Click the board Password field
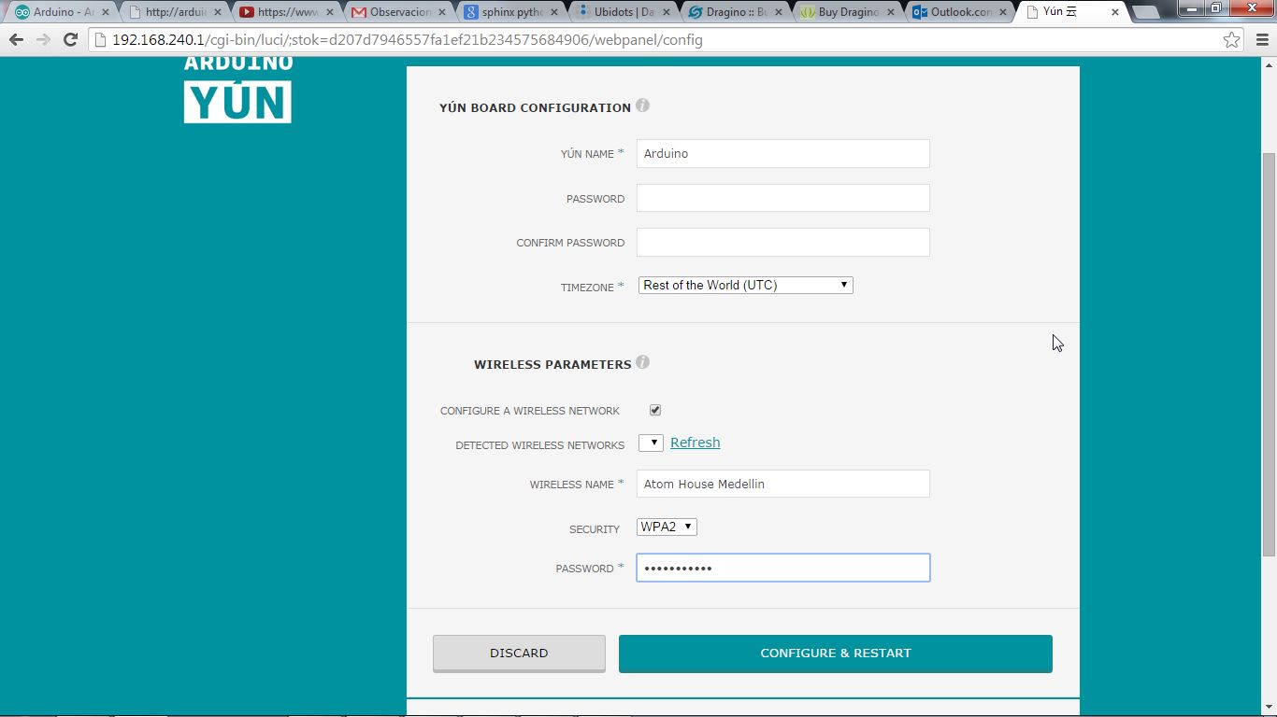The image size is (1277, 717). click(x=783, y=198)
